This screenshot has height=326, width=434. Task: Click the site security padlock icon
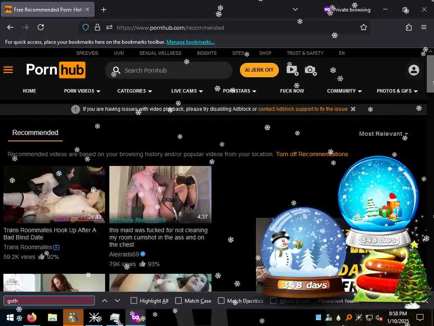pos(97,27)
